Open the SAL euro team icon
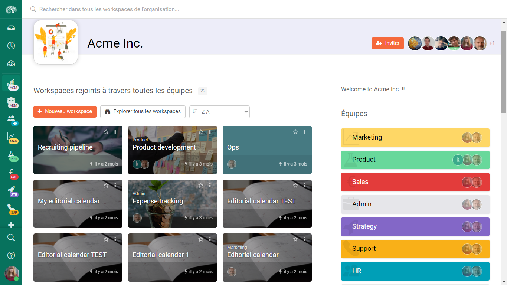507x285 pixels. click(x=11, y=173)
